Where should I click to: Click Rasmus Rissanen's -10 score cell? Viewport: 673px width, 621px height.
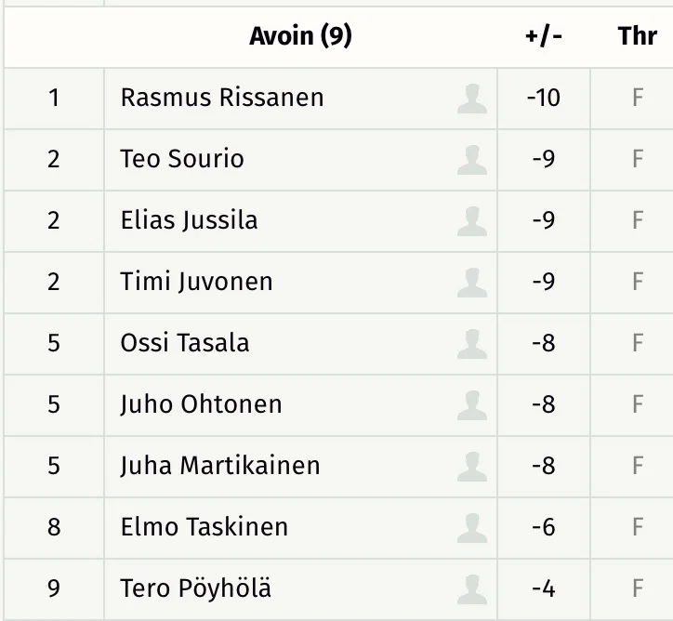(x=543, y=98)
